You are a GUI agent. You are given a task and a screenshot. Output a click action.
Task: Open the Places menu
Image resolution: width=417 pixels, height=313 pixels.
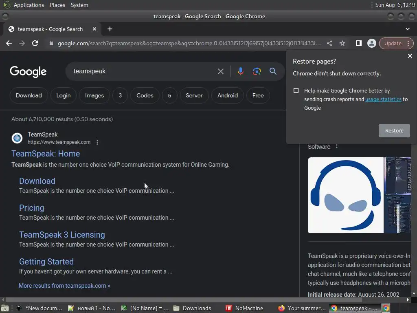pos(57,5)
